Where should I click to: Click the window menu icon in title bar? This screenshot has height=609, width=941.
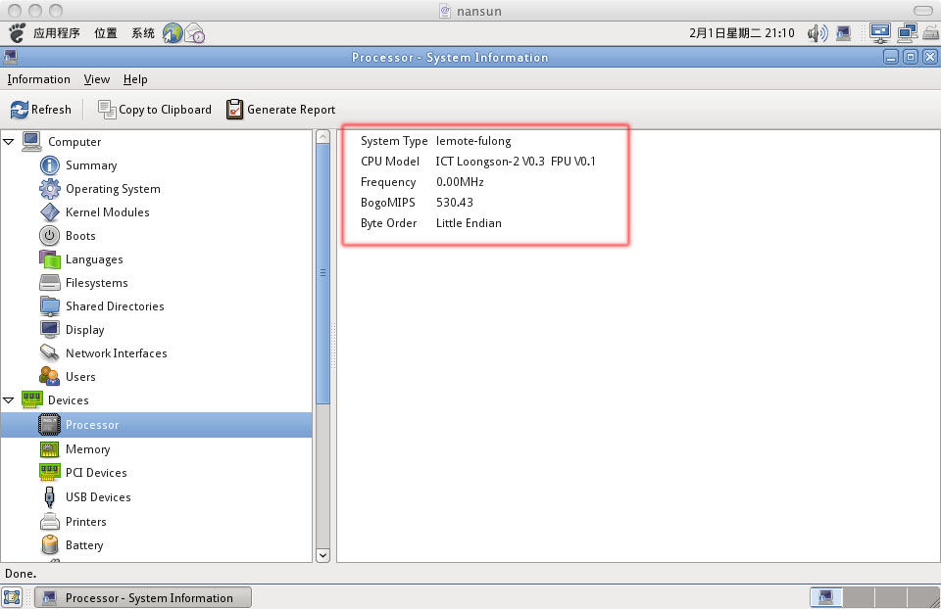coord(10,57)
